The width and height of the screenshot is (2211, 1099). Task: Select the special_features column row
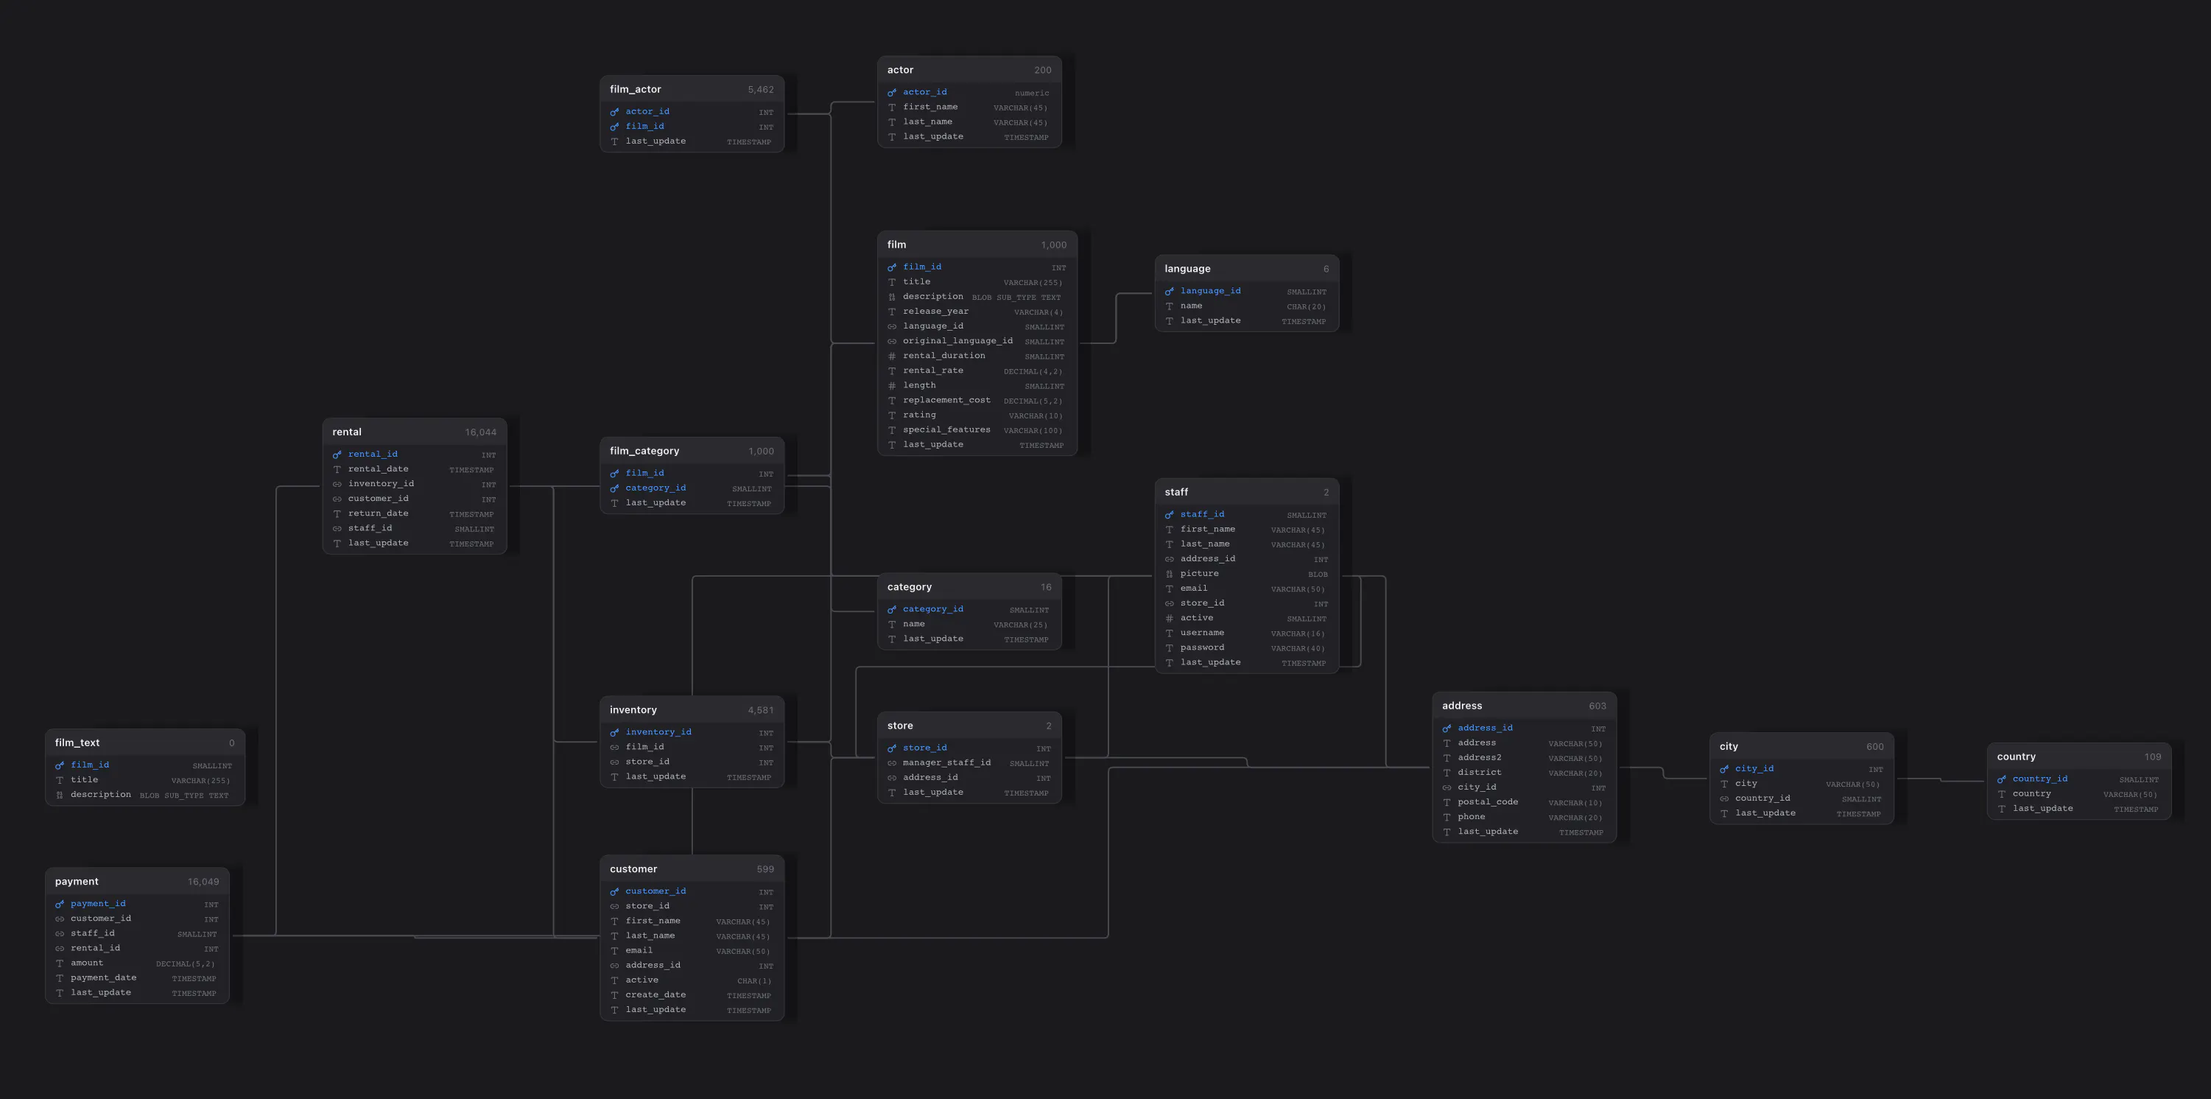click(x=977, y=430)
